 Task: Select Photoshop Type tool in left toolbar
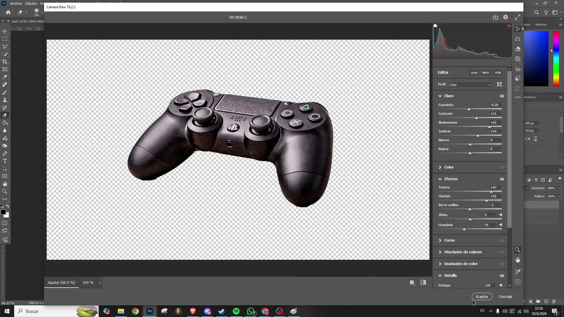point(5,161)
